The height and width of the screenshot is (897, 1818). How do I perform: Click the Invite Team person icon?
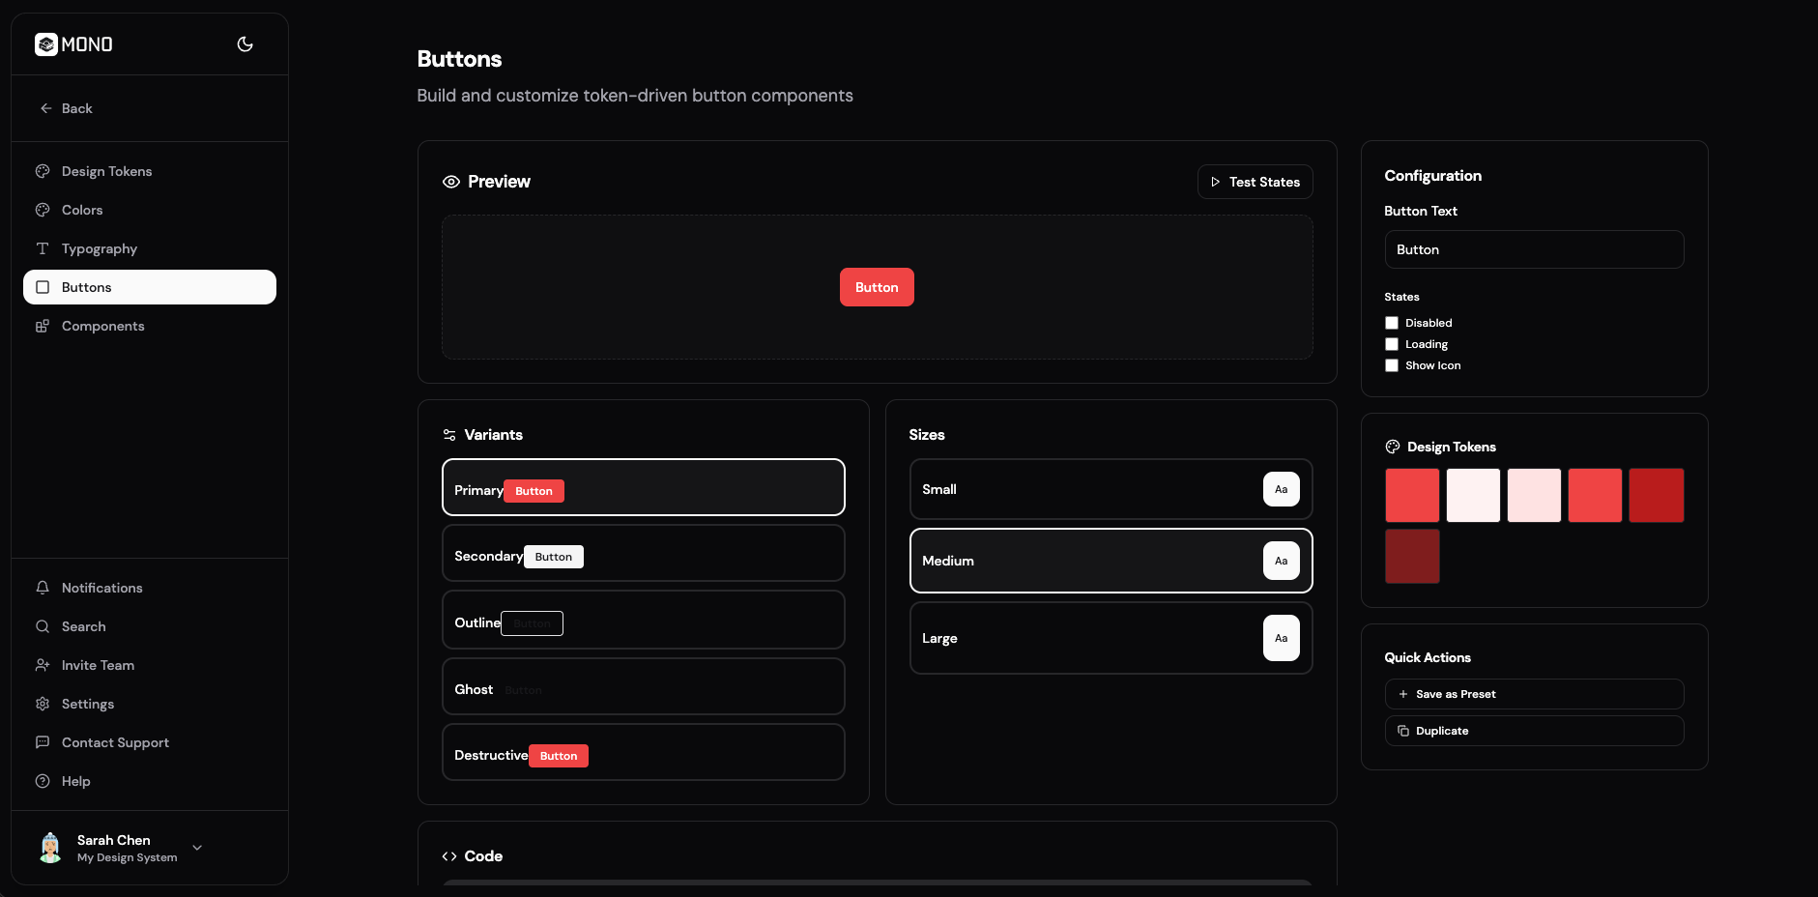(43, 665)
